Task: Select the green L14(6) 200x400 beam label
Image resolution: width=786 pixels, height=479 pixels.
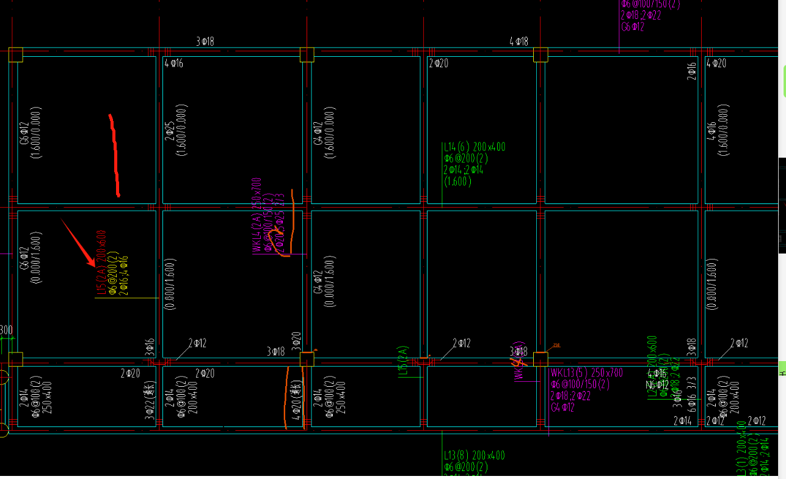Action: pyautogui.click(x=474, y=147)
